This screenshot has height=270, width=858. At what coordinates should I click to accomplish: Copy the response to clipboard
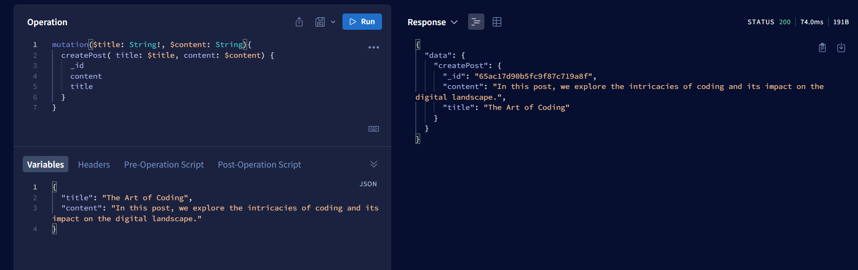click(822, 47)
